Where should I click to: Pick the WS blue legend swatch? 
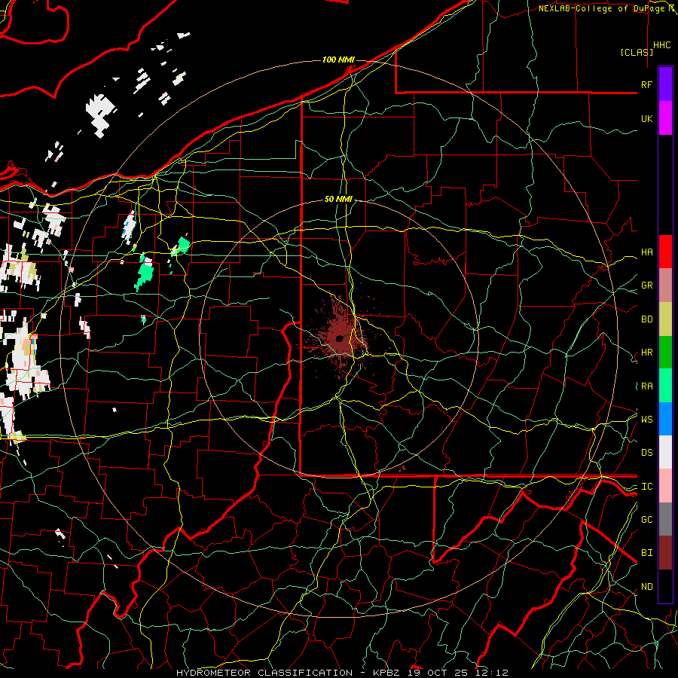[665, 419]
